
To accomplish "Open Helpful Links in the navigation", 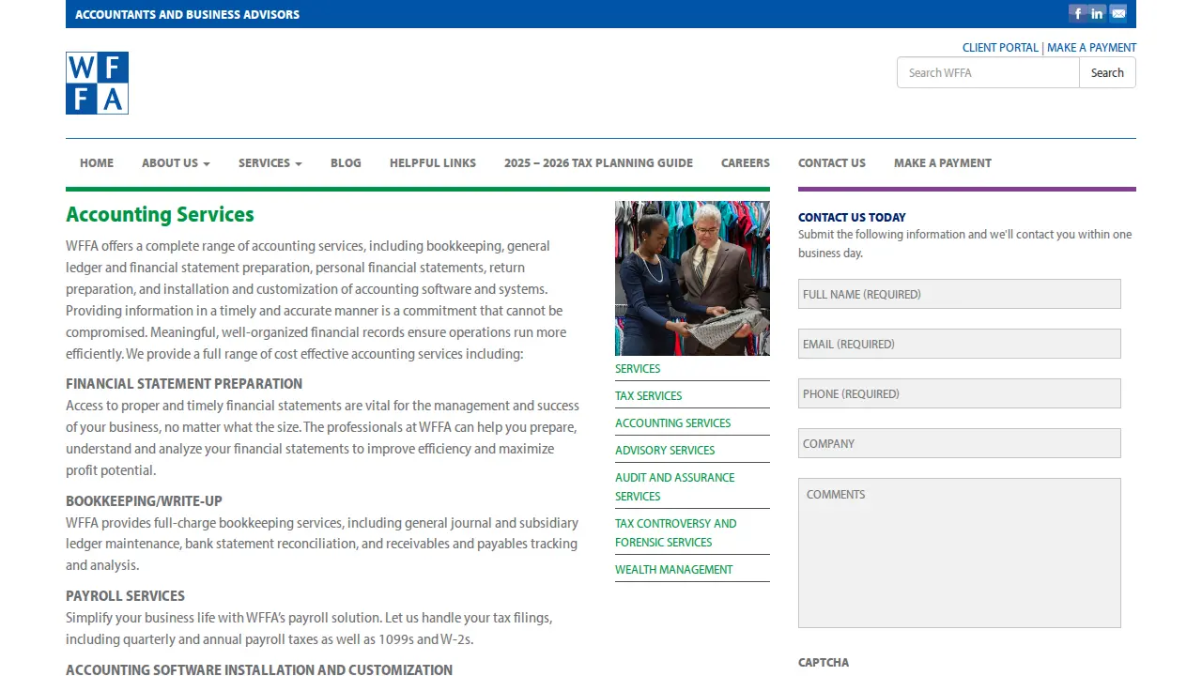I will (433, 162).
